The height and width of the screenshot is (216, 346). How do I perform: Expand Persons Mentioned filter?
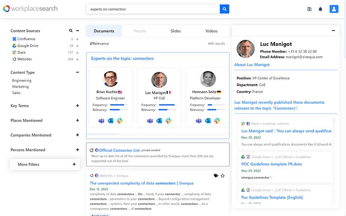coord(77,150)
